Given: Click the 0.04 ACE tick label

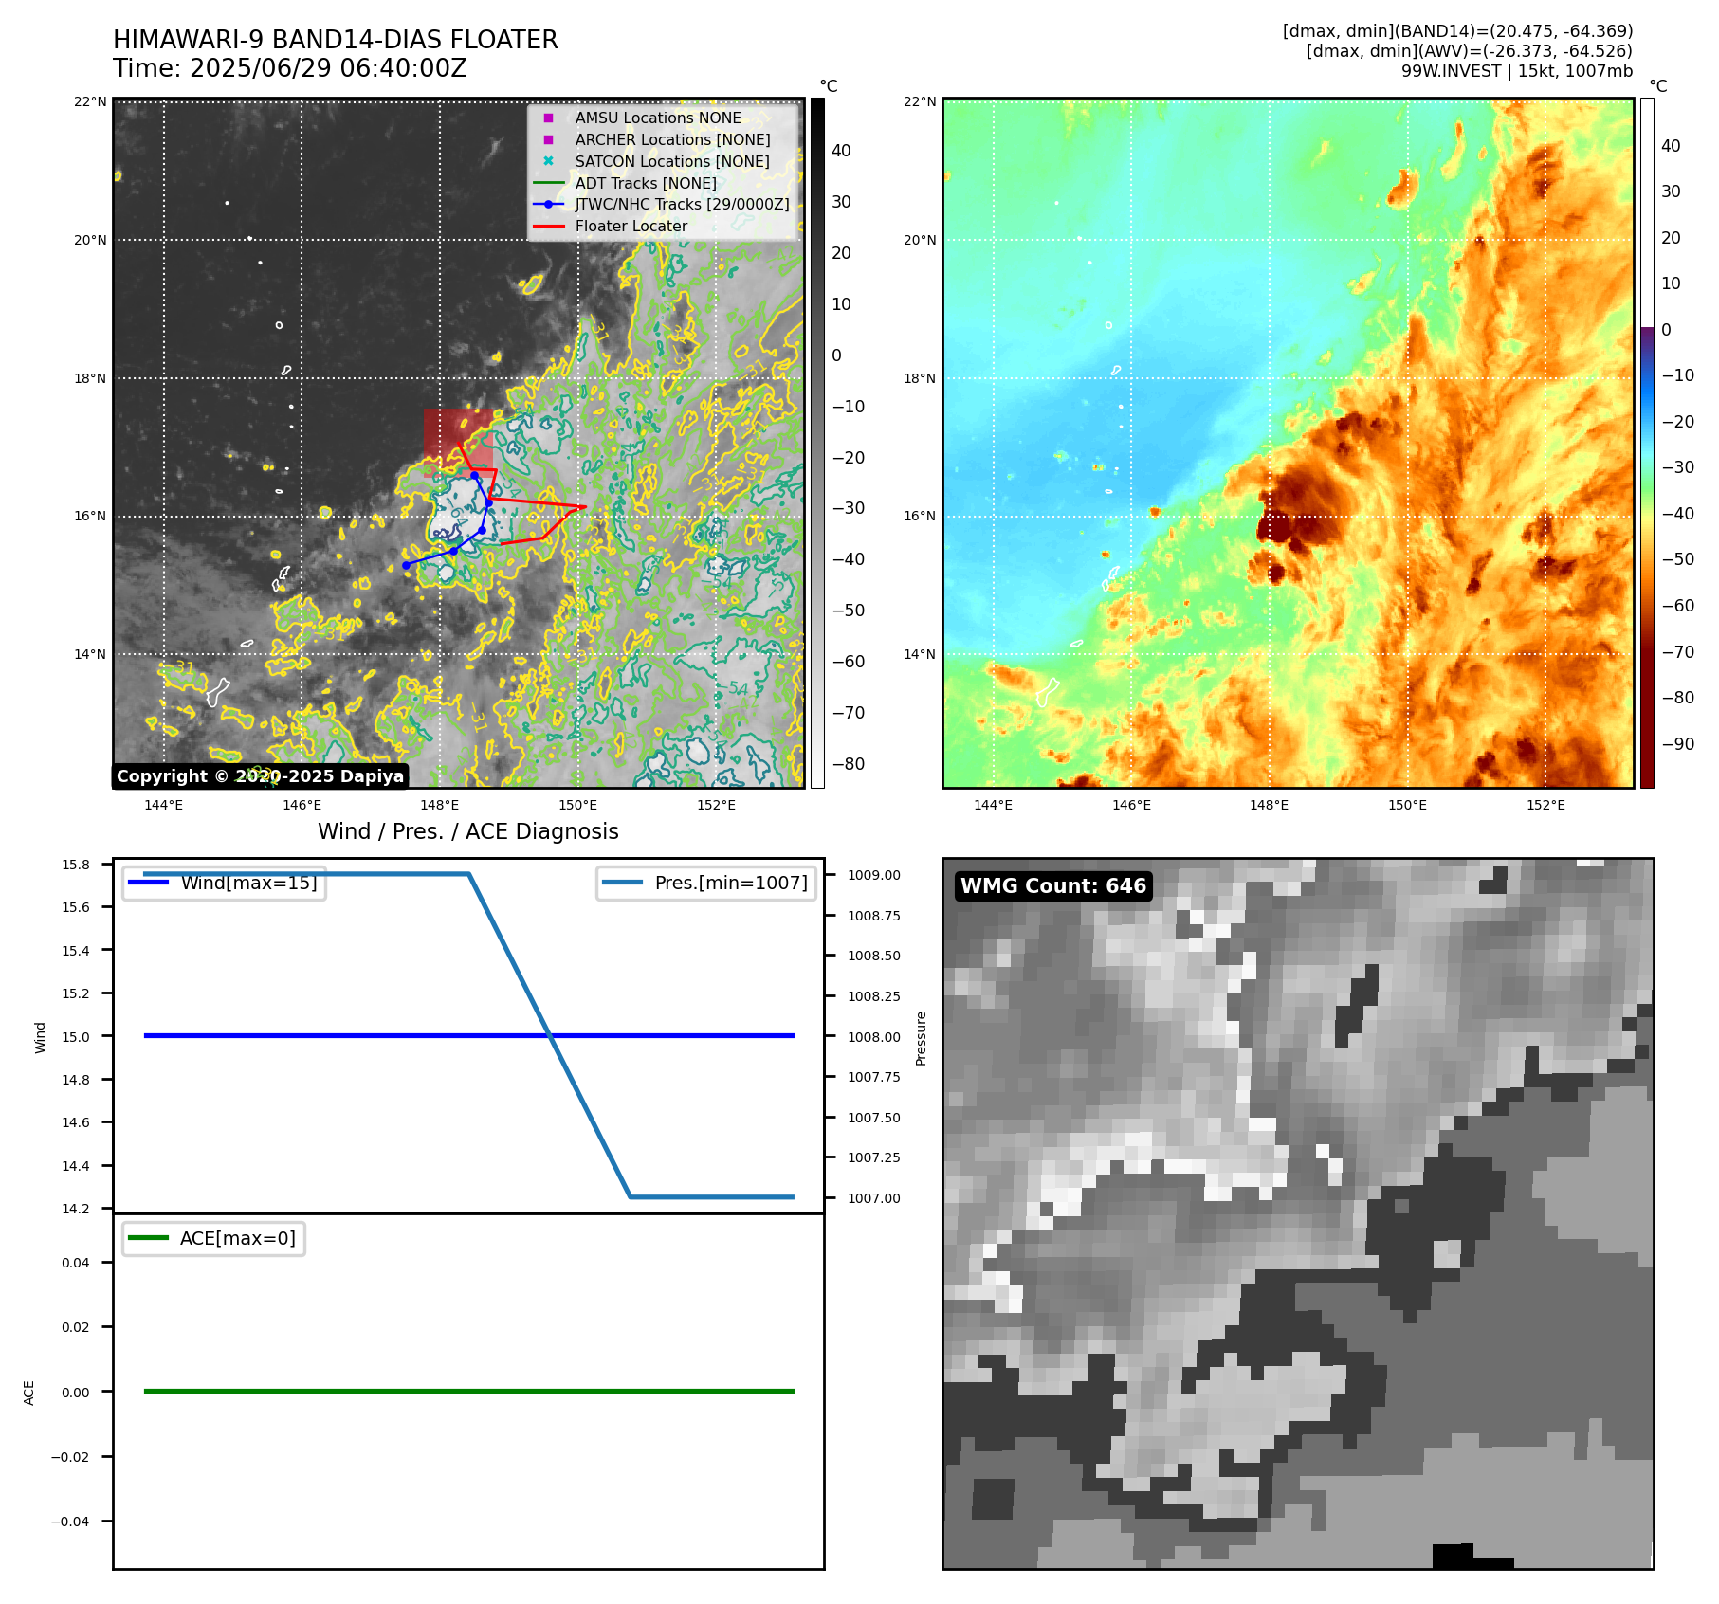Looking at the screenshot, I should [76, 1263].
